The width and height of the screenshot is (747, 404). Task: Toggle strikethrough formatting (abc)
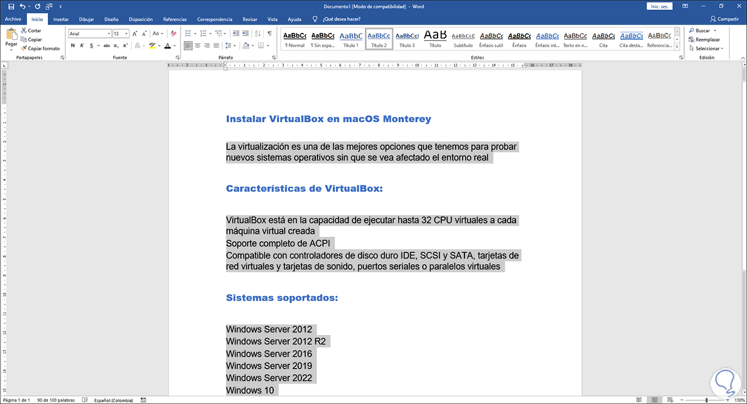[x=106, y=45]
